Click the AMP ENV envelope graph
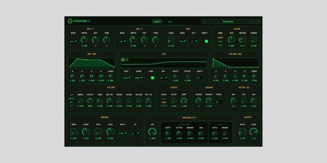327x163 pixels. 92,63
